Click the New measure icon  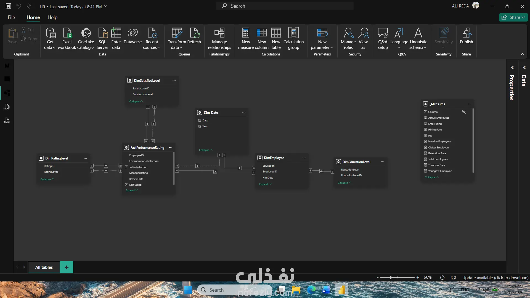pos(246,33)
